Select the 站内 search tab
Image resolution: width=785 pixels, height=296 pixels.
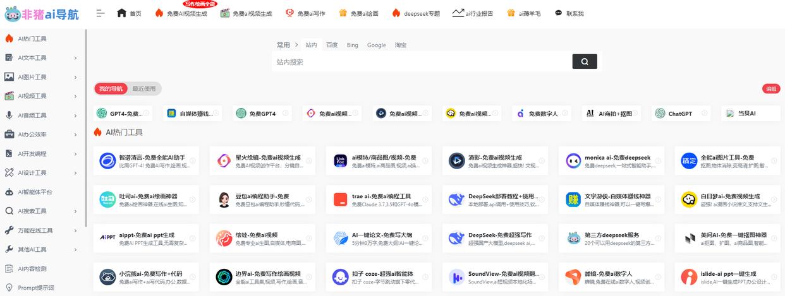pyautogui.click(x=311, y=45)
